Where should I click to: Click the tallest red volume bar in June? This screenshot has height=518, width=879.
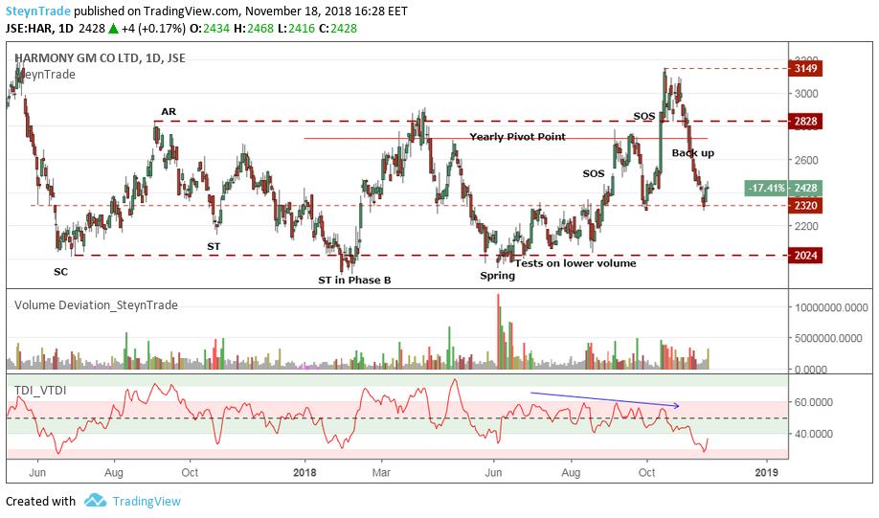pos(498,330)
